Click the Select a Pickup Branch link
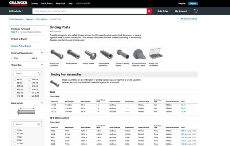The image size is (230, 146). tap(21, 46)
